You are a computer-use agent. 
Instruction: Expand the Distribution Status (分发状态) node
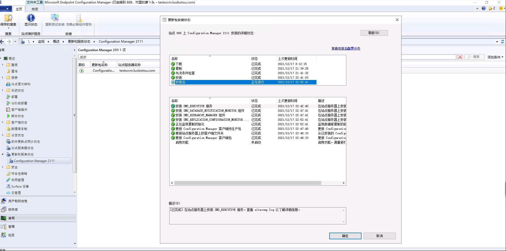pyautogui.click(x=3, y=135)
